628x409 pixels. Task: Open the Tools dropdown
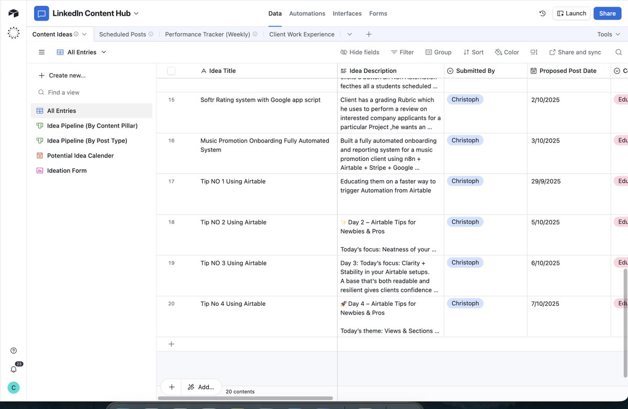click(x=609, y=34)
